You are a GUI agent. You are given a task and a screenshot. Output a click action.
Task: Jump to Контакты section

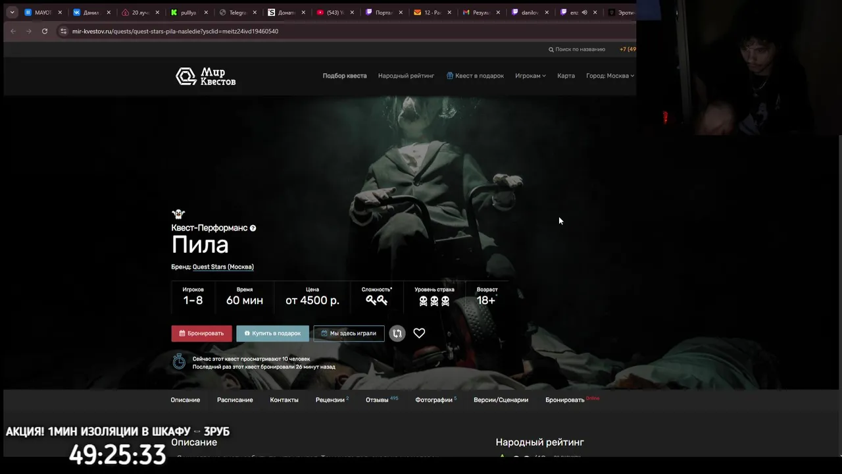click(x=284, y=400)
